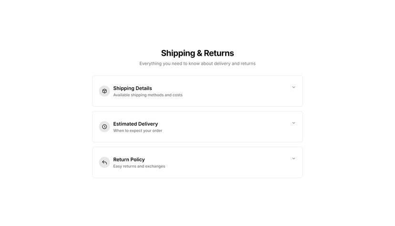Click the clock icon for Estimated Delivery

pos(104,127)
